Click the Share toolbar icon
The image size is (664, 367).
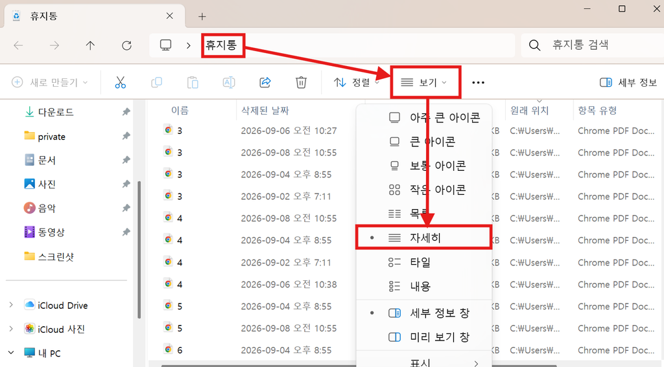[x=265, y=82]
